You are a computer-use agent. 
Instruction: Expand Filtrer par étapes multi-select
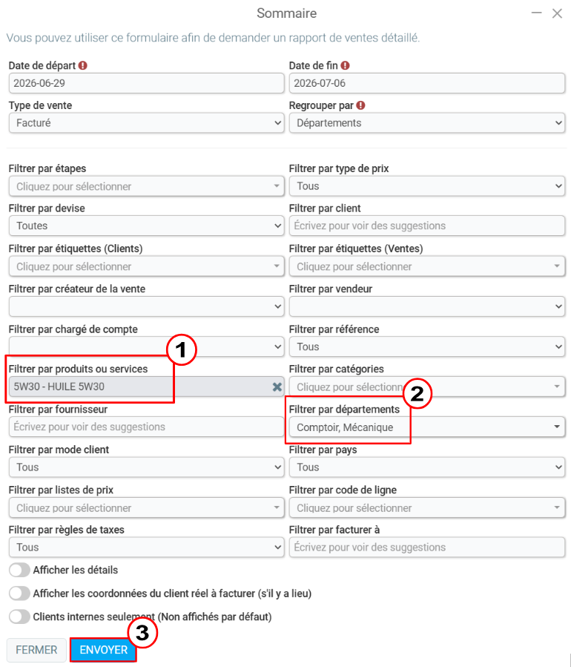(146, 186)
